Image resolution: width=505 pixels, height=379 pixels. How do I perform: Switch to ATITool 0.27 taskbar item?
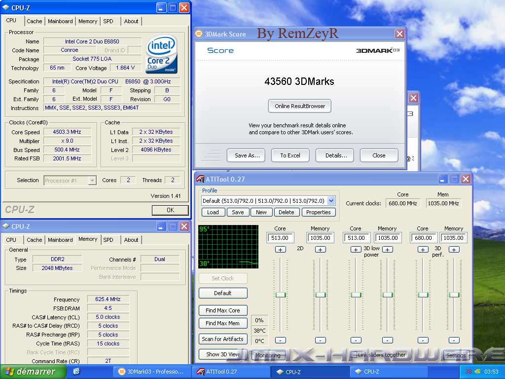point(231,372)
